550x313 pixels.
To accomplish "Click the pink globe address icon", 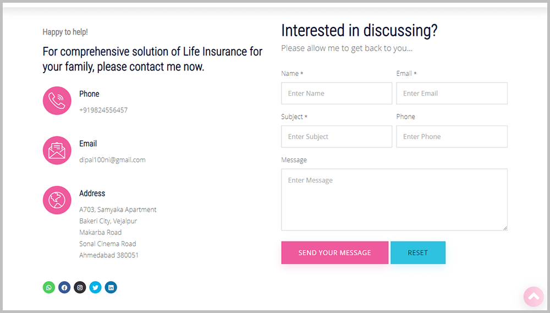I will pos(57,200).
